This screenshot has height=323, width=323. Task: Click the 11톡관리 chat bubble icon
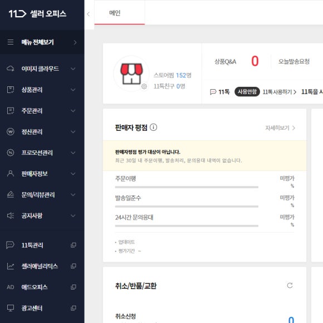click(x=10, y=245)
